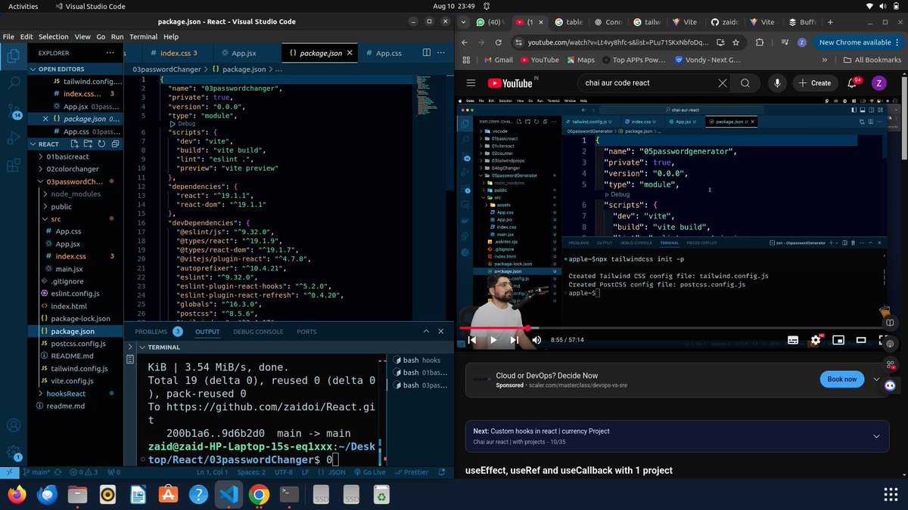Screen dimensions: 908x510
Task: Open Explorer views and more actions menu
Action: coord(112,53)
